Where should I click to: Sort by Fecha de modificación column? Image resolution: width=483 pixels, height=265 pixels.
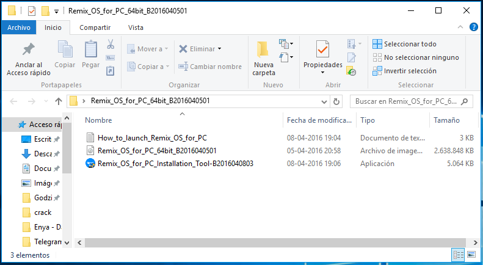(x=319, y=120)
